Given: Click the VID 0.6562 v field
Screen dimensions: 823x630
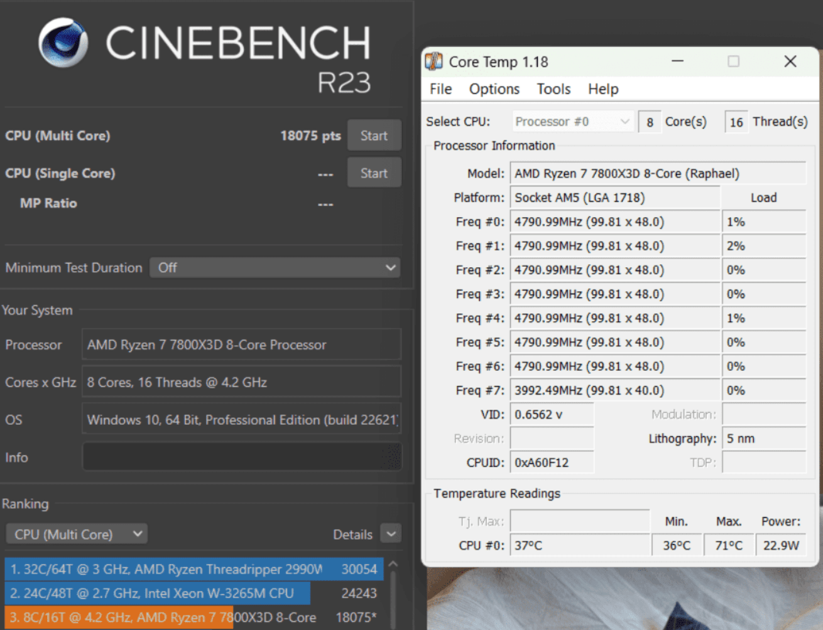Looking at the screenshot, I should point(552,414).
